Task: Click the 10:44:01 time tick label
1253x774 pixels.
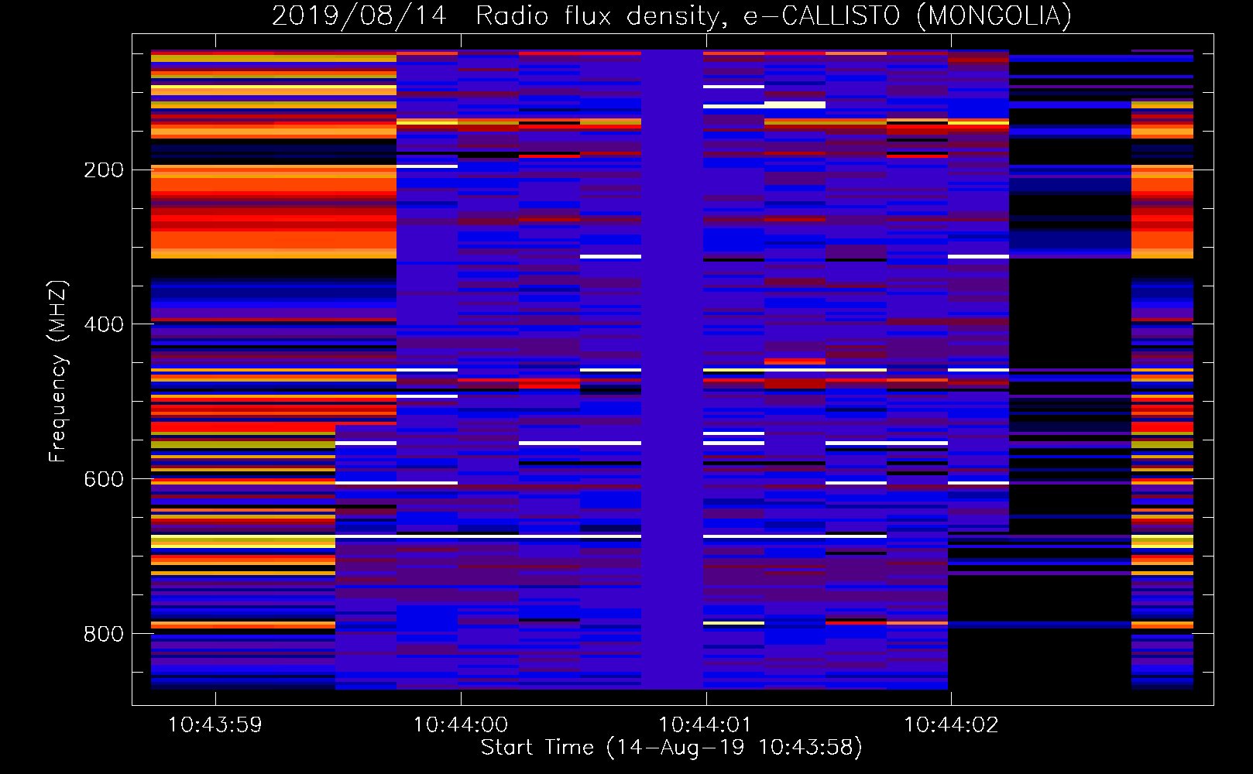Action: coord(705,725)
